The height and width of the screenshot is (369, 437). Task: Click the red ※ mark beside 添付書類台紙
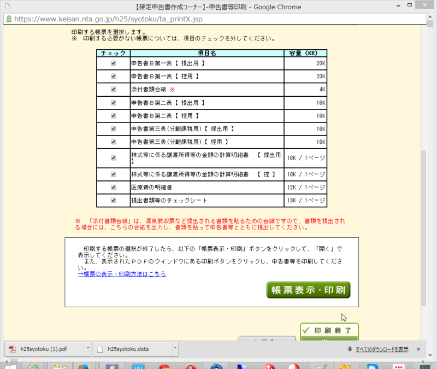pos(172,90)
